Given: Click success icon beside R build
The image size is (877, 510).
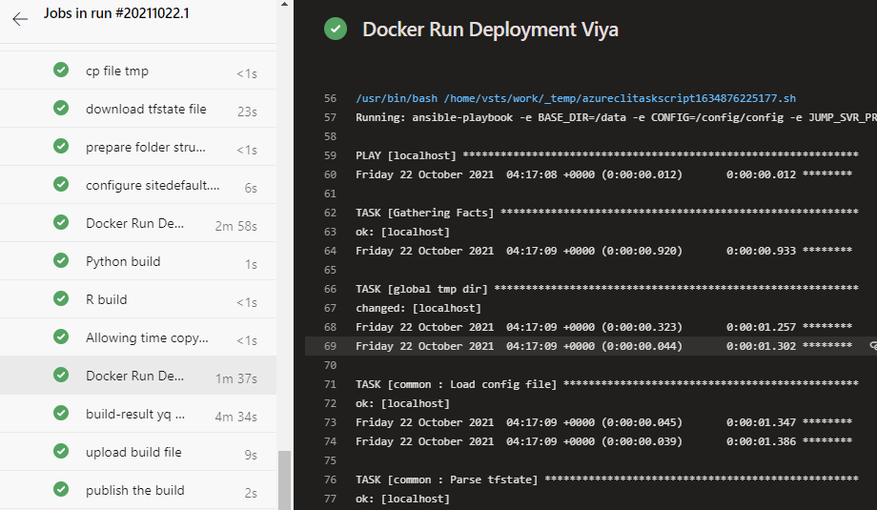Looking at the screenshot, I should click(61, 298).
